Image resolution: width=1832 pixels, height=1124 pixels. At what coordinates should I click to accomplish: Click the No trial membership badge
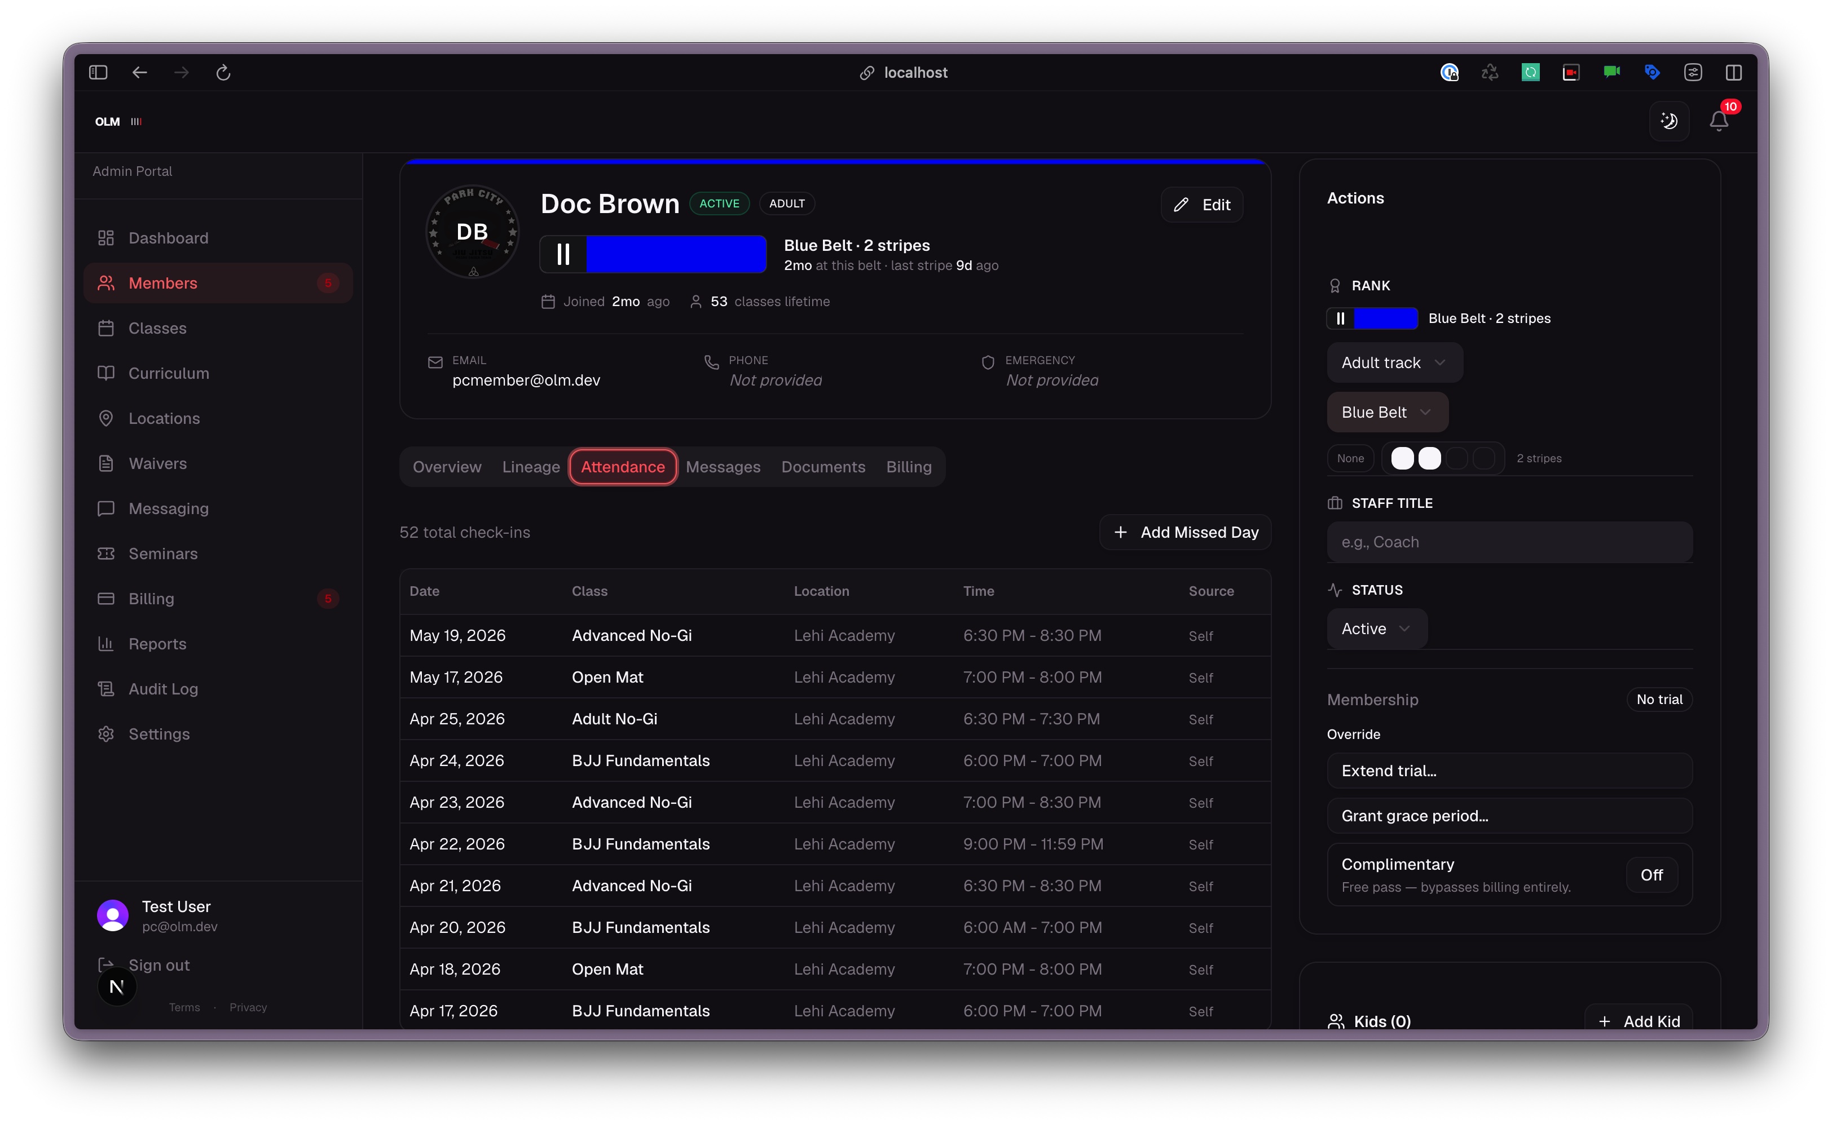[1659, 700]
